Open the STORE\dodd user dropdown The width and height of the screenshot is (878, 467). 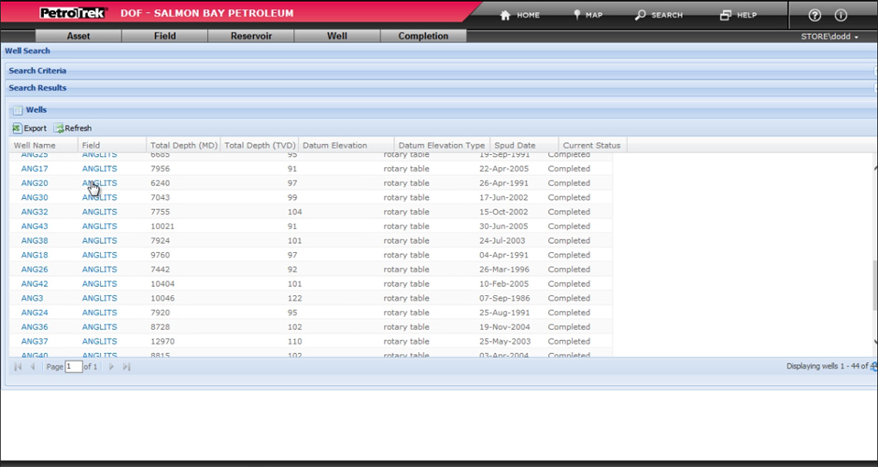(829, 36)
